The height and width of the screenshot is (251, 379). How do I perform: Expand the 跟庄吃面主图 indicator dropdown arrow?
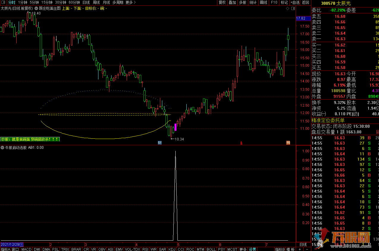click(36, 9)
